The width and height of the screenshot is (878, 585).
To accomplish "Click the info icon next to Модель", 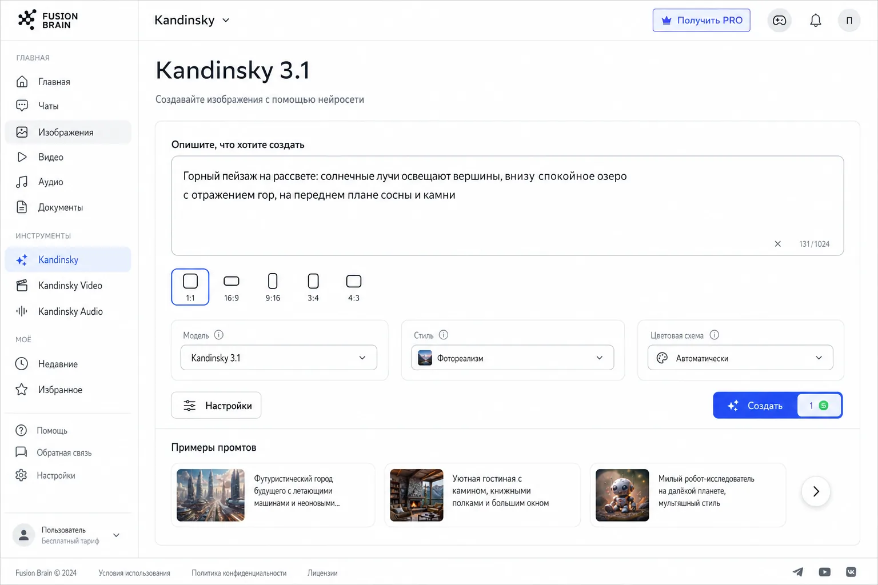I will [218, 335].
